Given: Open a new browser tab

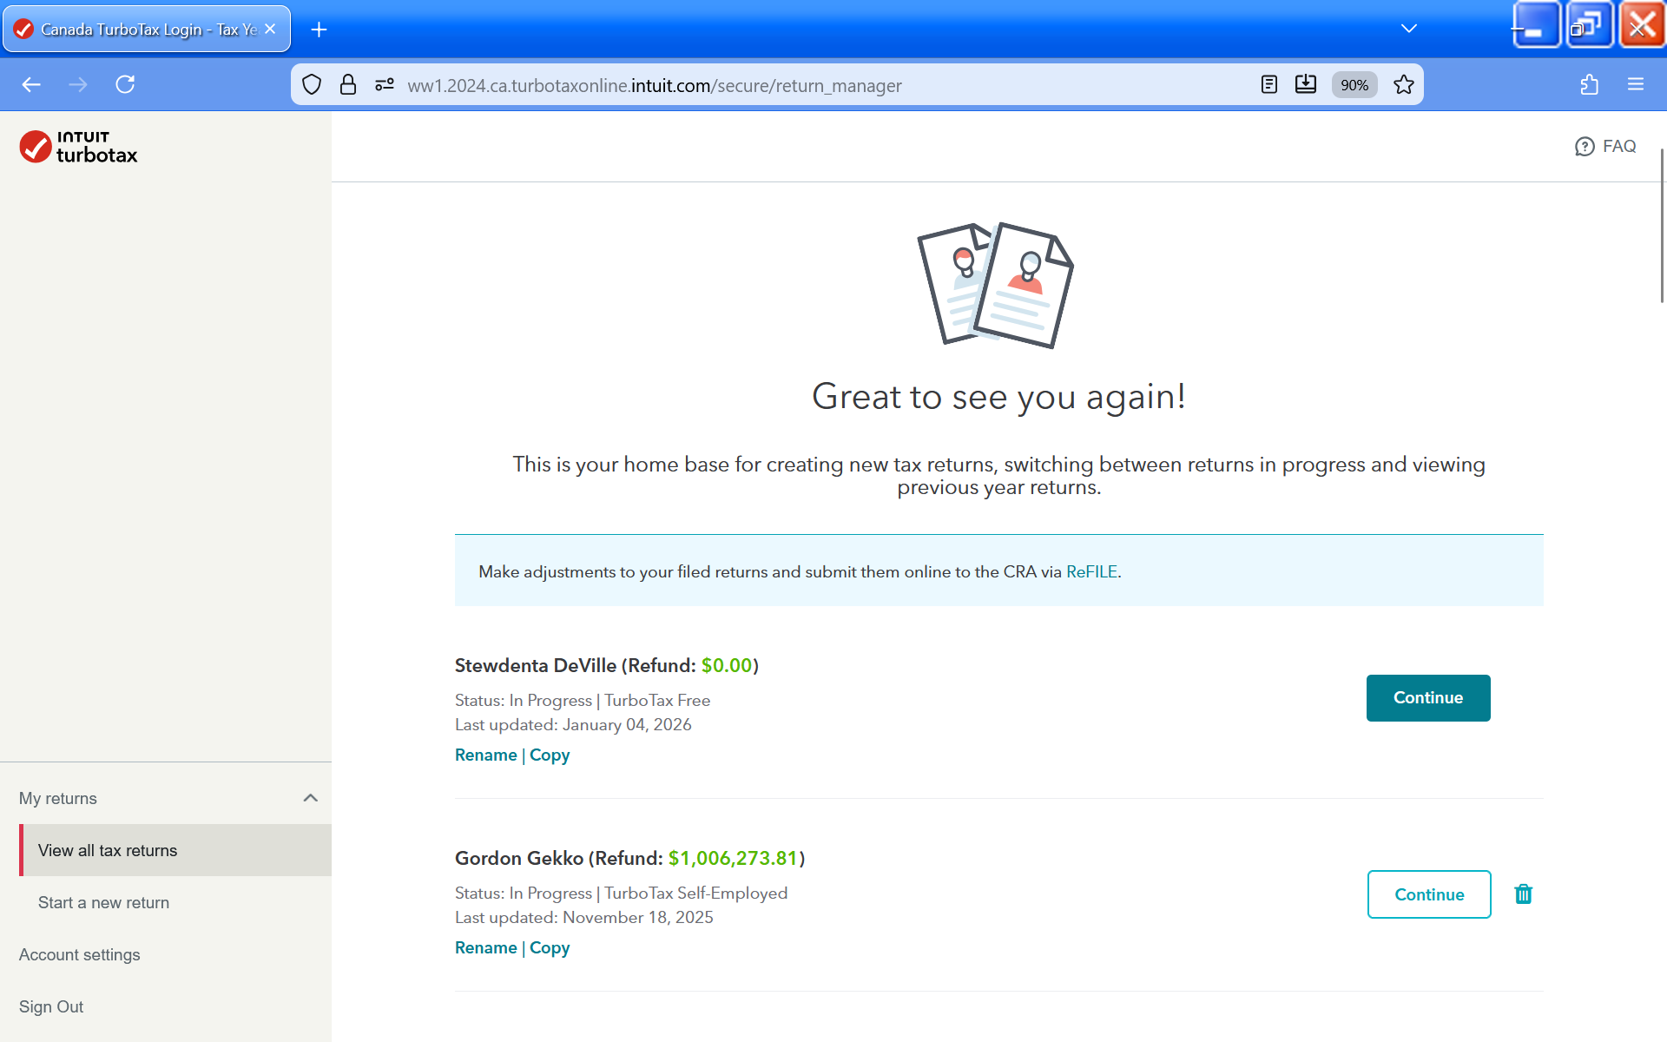Looking at the screenshot, I should tap(319, 30).
